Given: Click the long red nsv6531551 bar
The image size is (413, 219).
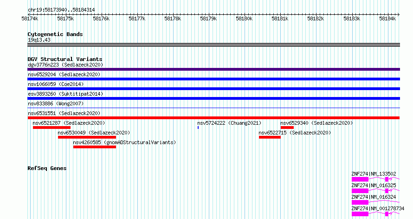Looking at the screenshot, I should click(x=213, y=118).
